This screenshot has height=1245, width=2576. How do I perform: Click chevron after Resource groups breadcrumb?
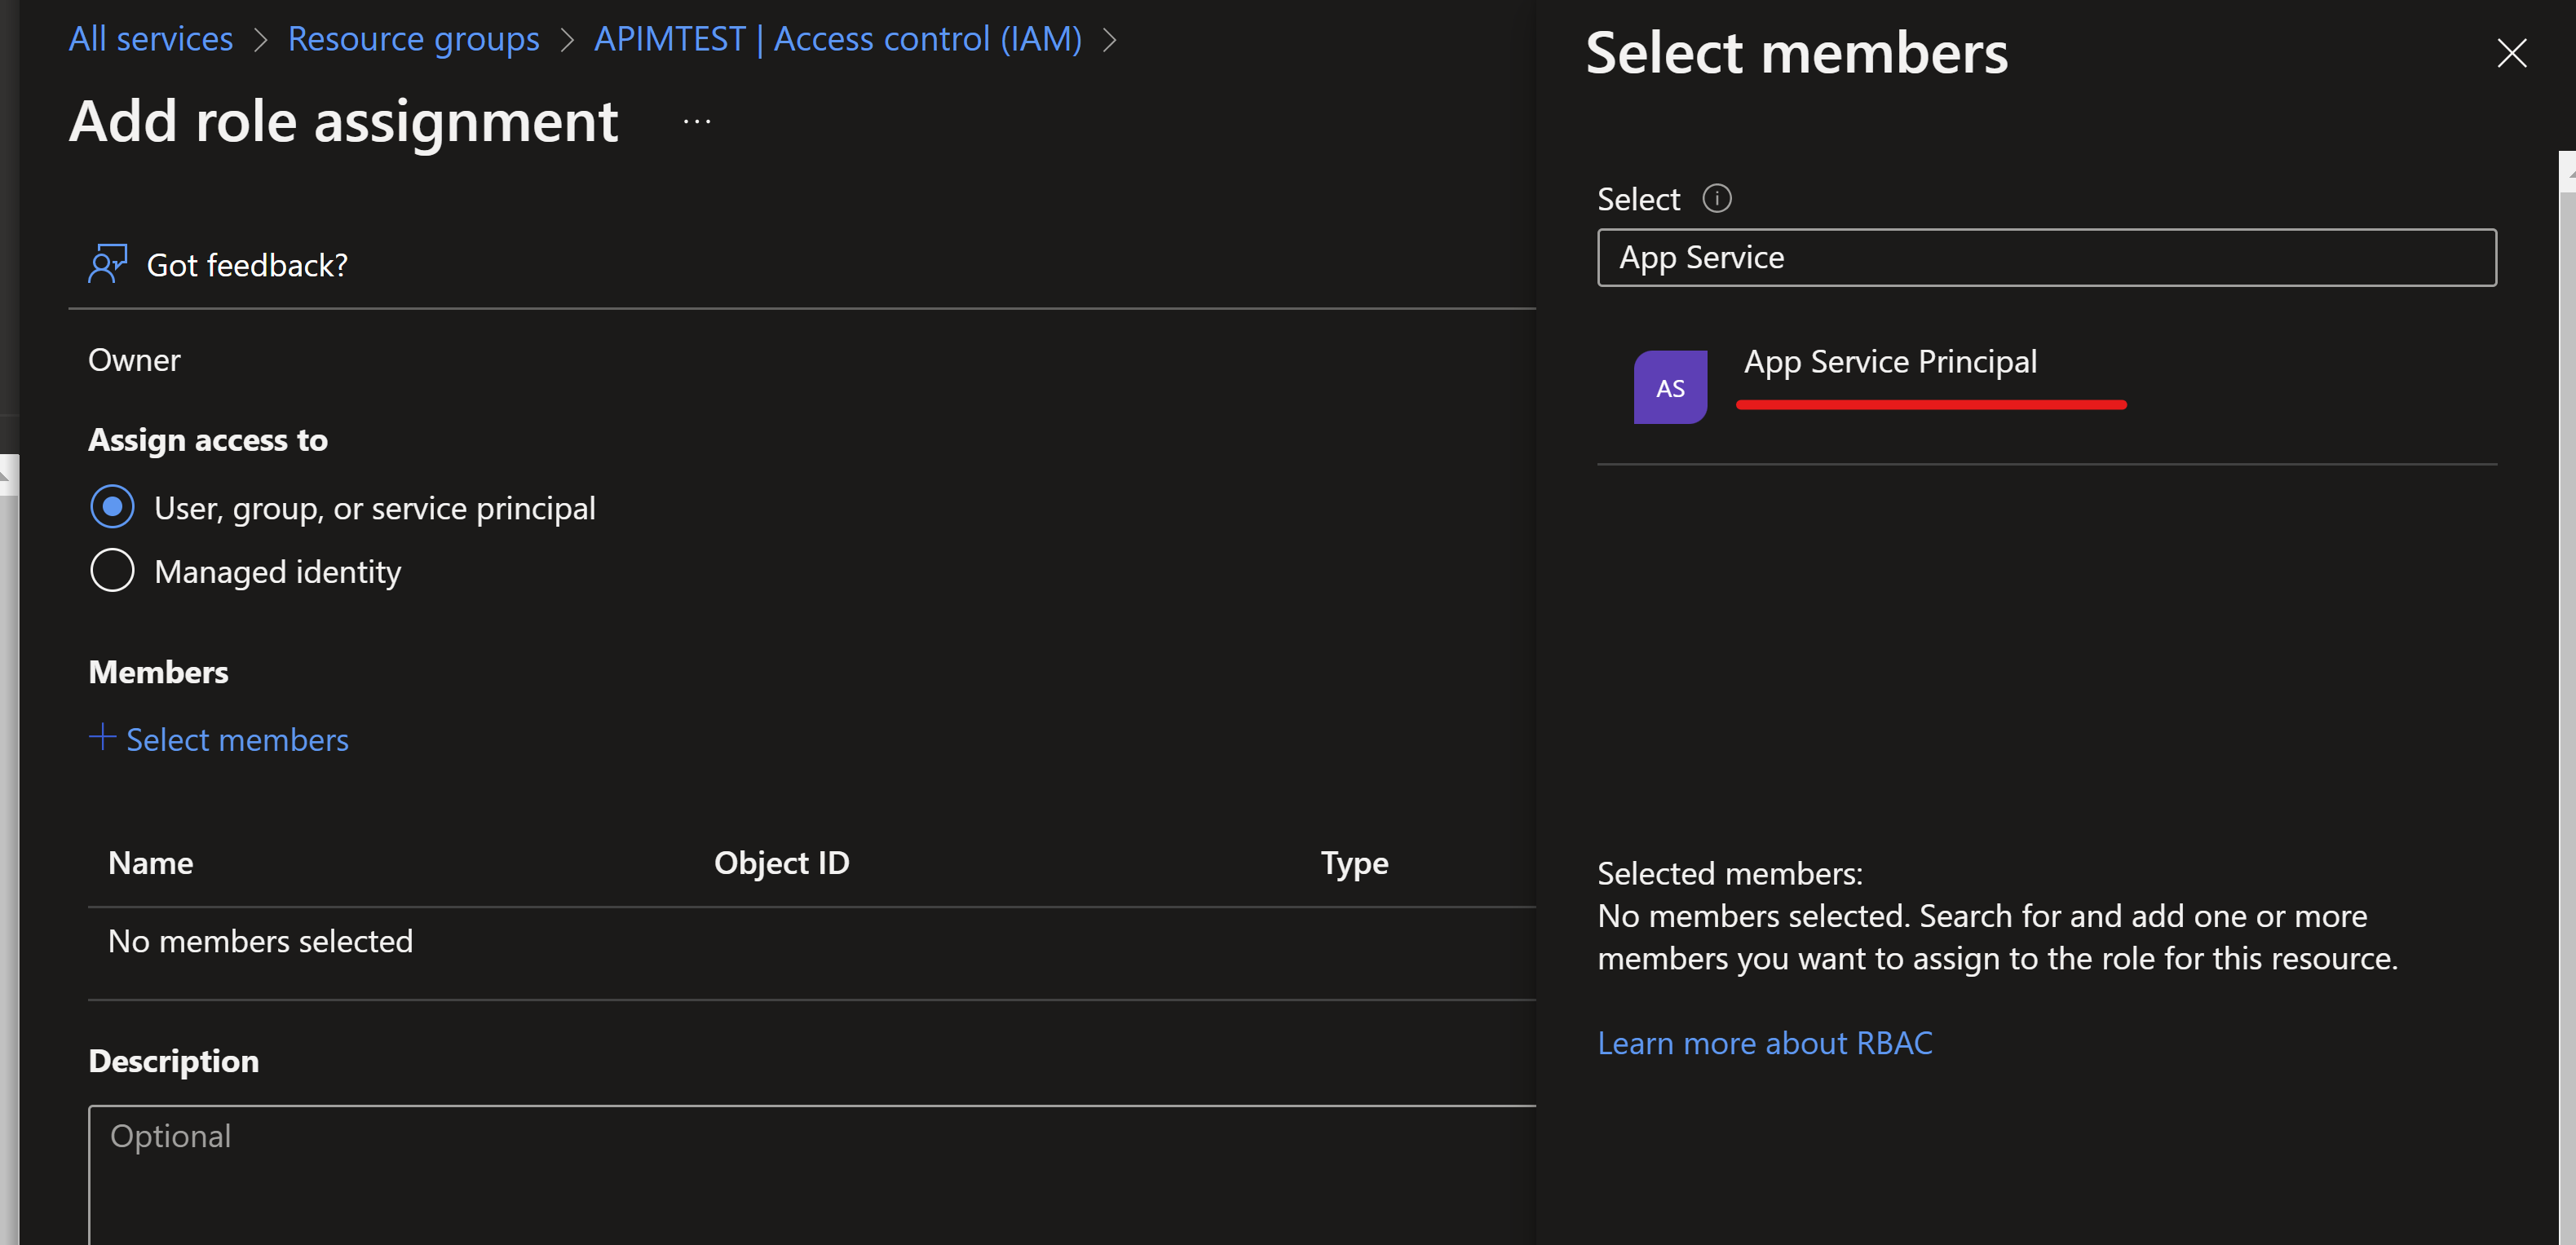567,40
